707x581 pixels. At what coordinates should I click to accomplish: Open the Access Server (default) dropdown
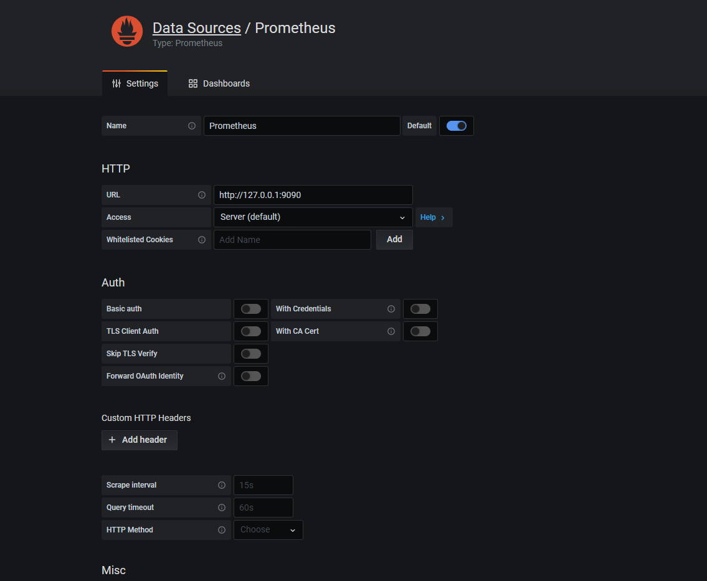pos(313,217)
